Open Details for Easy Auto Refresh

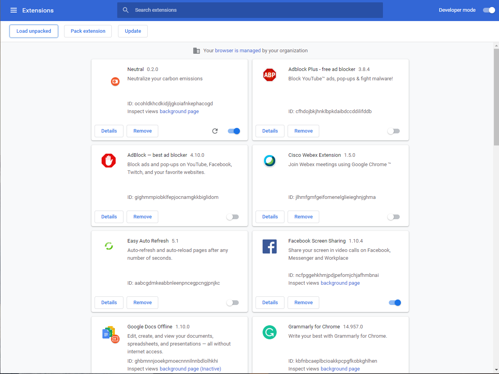(x=109, y=303)
